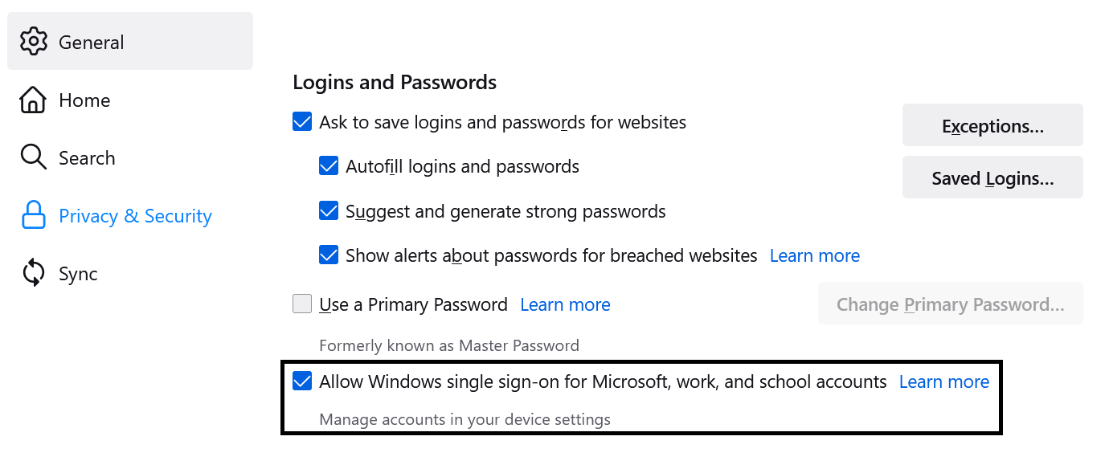Open the Search settings section
The image size is (1105, 469).
click(87, 157)
